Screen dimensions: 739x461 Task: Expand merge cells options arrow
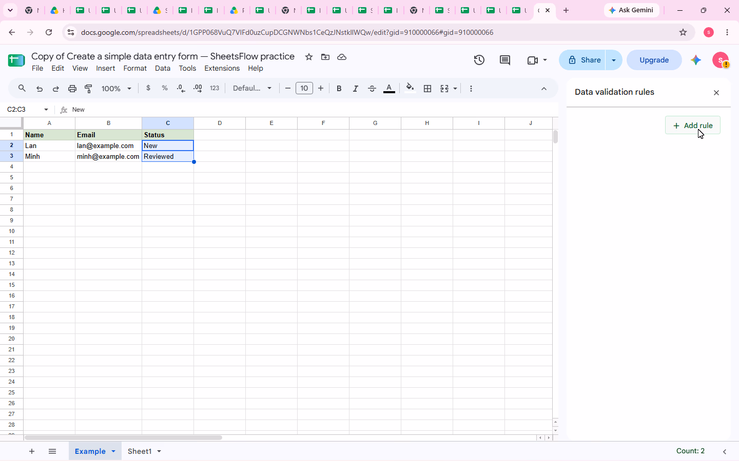[x=455, y=89]
